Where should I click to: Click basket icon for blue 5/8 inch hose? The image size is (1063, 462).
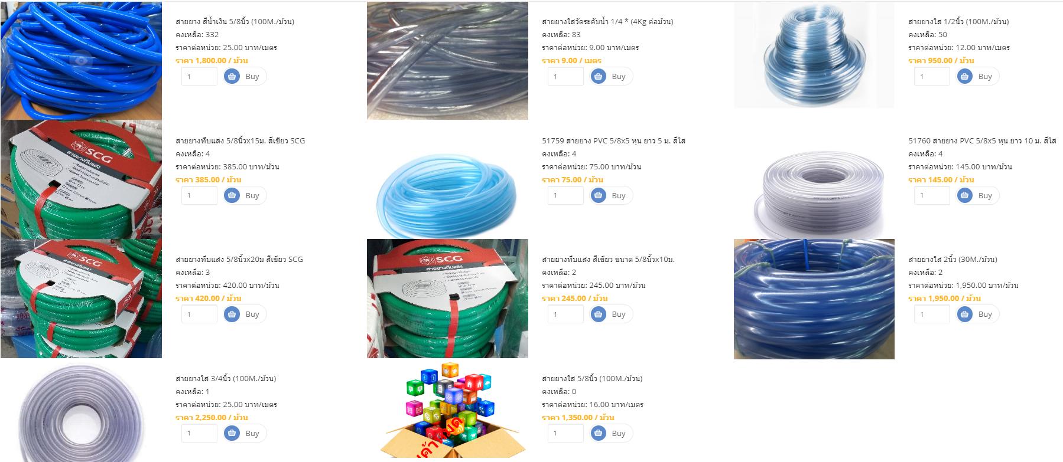(x=232, y=76)
